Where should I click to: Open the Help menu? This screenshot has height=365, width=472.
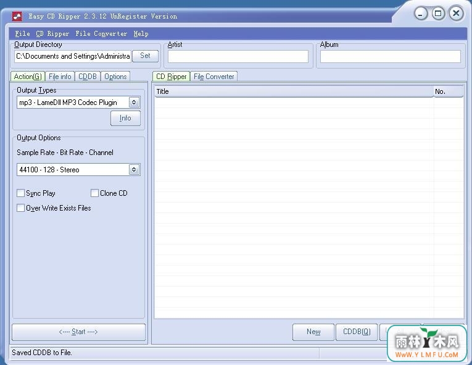coord(141,33)
